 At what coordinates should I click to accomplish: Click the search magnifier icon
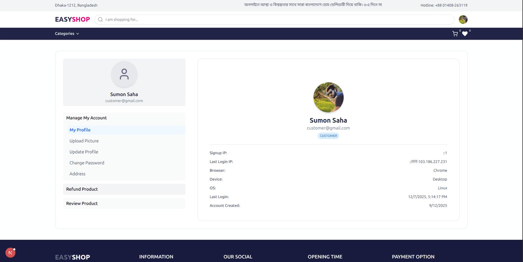100,19
